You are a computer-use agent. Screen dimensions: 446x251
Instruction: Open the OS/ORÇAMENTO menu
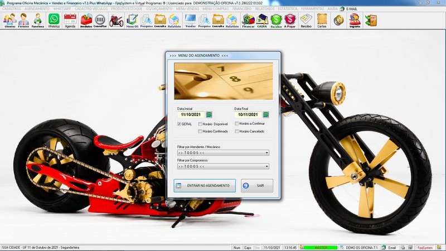159,9
